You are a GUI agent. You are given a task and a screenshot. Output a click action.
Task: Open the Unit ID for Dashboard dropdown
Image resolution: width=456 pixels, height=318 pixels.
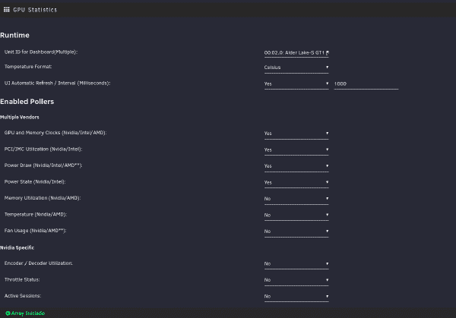[x=296, y=53]
